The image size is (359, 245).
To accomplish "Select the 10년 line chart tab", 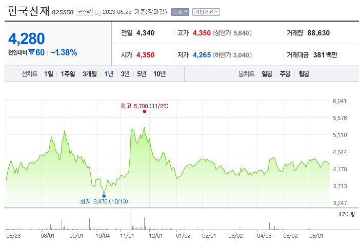I will pyautogui.click(x=159, y=74).
